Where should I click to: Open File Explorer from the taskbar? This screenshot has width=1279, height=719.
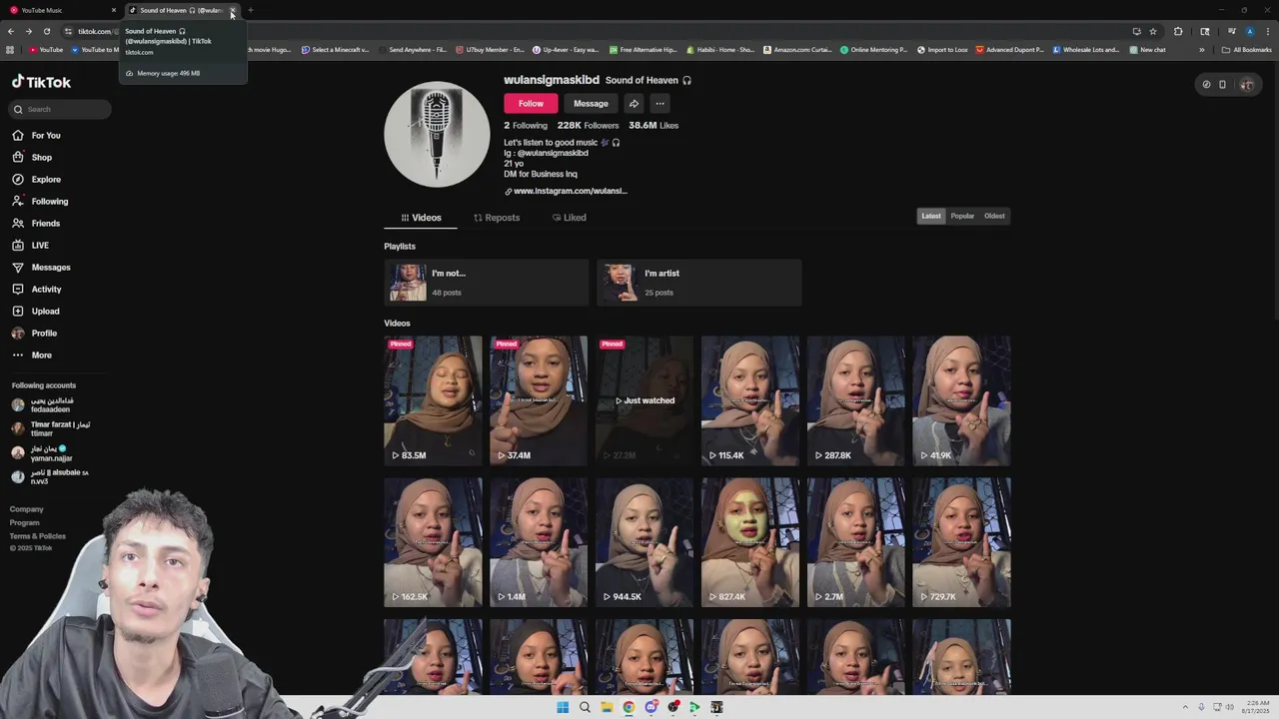(x=607, y=707)
